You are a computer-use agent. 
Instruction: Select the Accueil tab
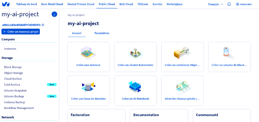tap(77, 33)
